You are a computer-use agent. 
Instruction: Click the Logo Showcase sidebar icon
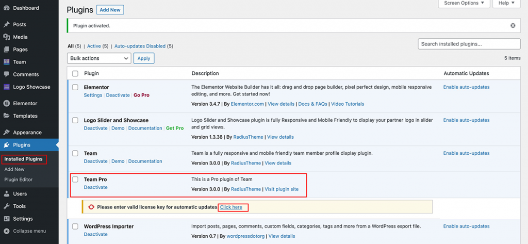tap(6, 87)
